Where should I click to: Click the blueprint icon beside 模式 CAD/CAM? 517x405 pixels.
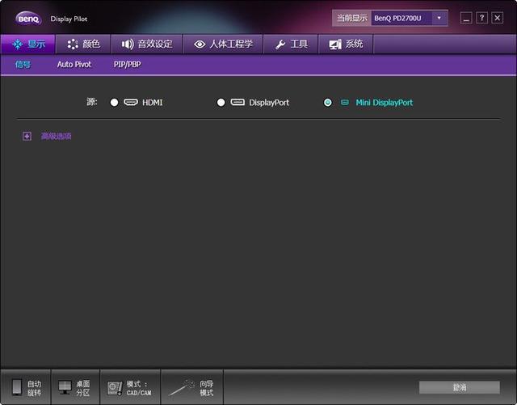pos(115,388)
